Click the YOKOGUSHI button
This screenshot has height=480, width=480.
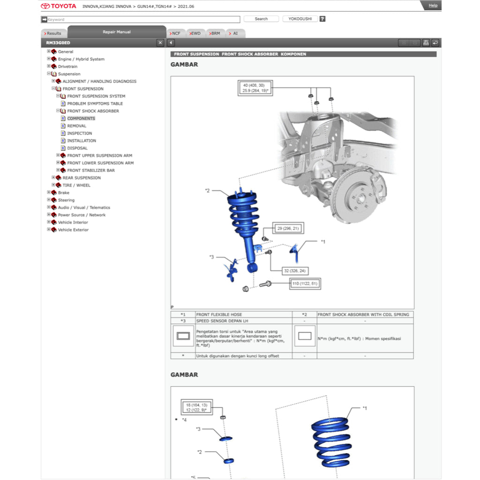[300, 19]
